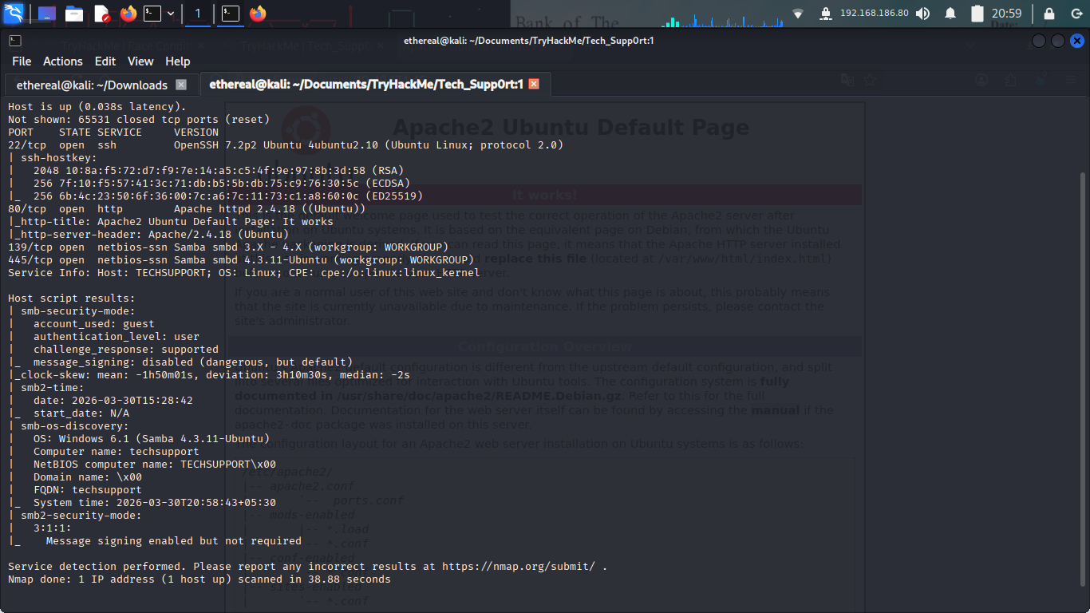Viewport: 1090px width, 613px height.
Task: Lock the screen with the padlock icon
Action: pyautogui.click(x=1049, y=14)
